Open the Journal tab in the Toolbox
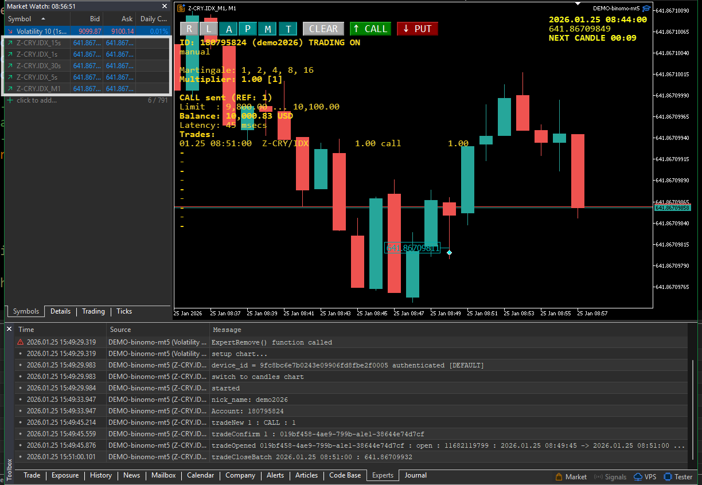 416,475
